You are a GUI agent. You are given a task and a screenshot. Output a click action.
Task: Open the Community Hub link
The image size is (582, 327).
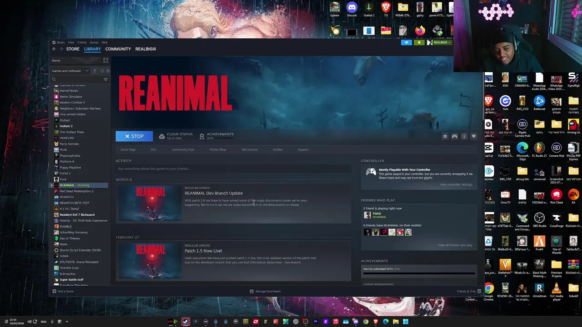(183, 149)
